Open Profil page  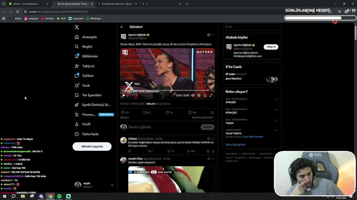pos(83,124)
